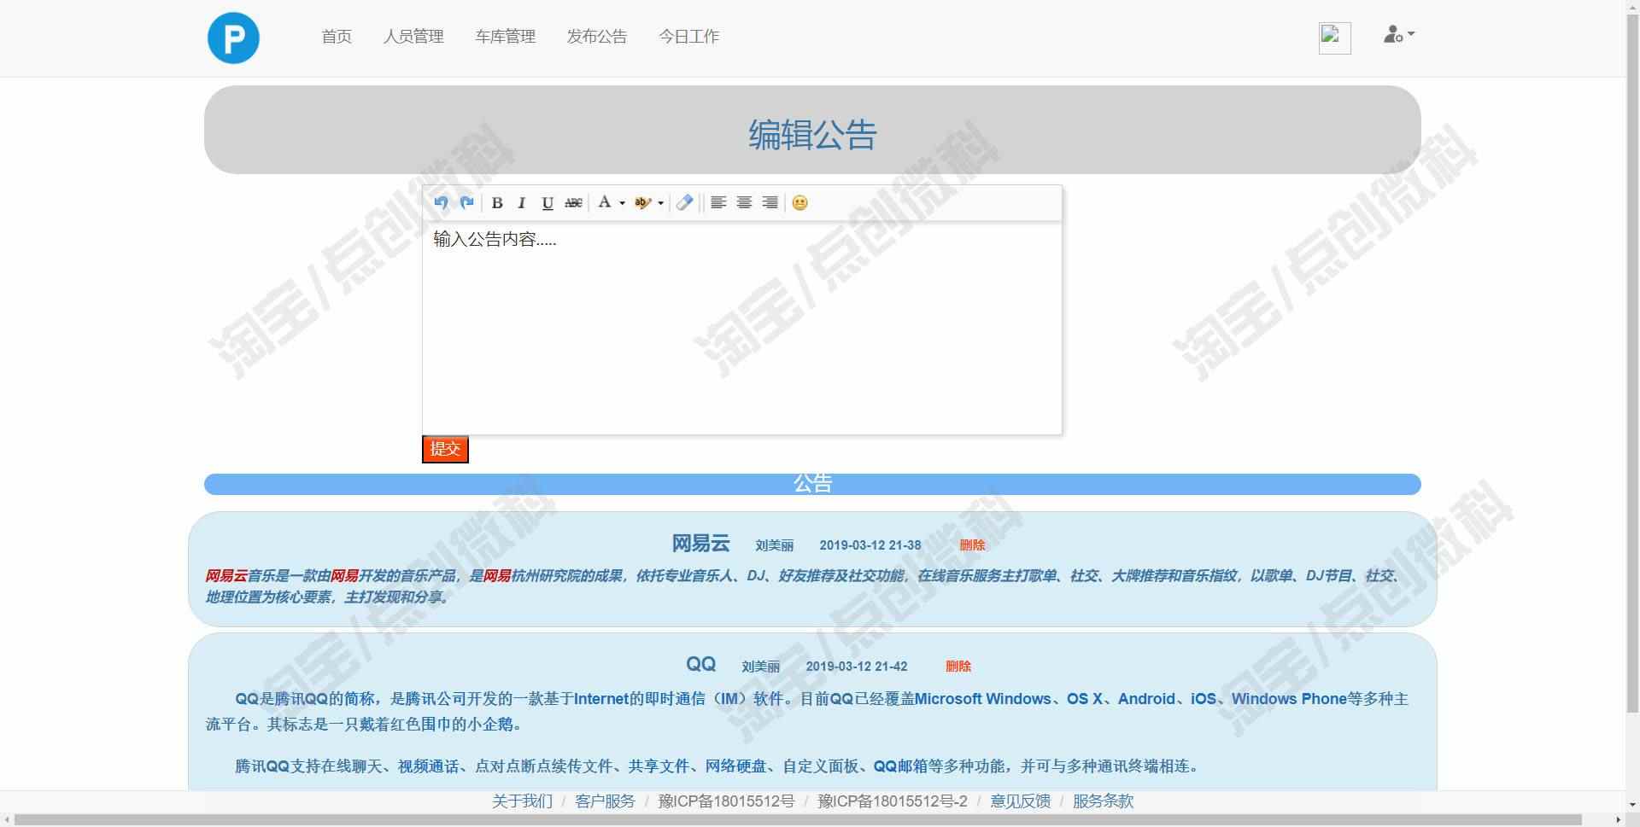Open the highlight color dropdown arrow

pyautogui.click(x=660, y=203)
